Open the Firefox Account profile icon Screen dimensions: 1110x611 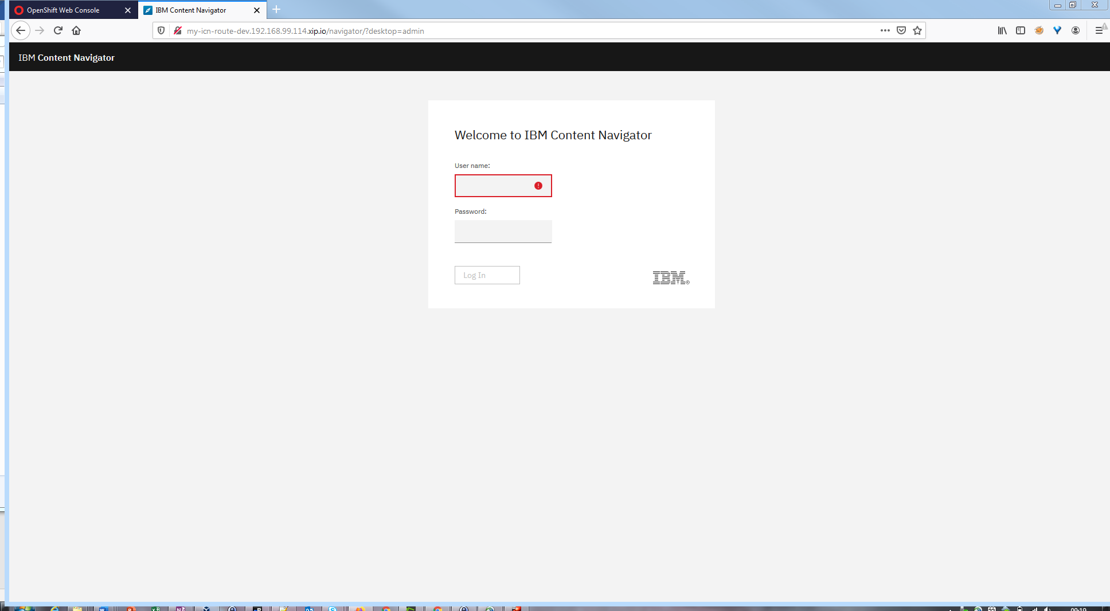[1076, 30]
